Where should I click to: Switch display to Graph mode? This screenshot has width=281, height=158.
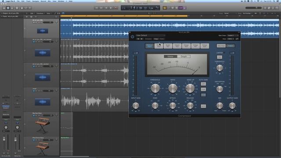184,57
